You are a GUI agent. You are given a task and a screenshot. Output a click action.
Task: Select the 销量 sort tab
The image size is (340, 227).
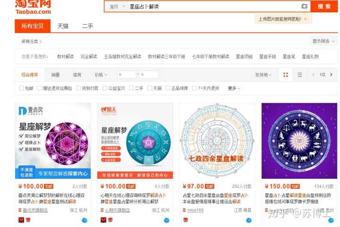(55, 75)
